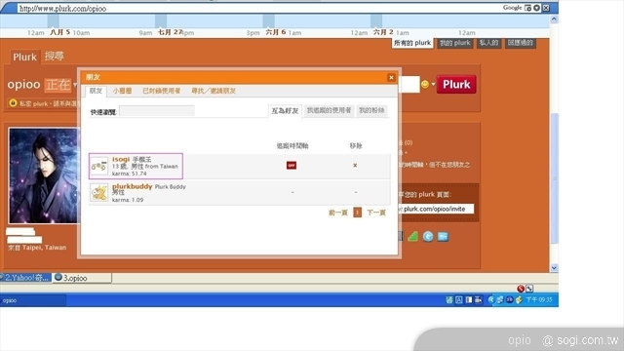This screenshot has height=351, width=624.
Task: Click plurkbuddy's avatar icon
Action: (x=99, y=193)
